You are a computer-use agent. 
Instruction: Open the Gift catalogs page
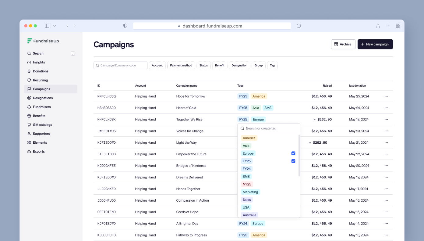coord(42,124)
